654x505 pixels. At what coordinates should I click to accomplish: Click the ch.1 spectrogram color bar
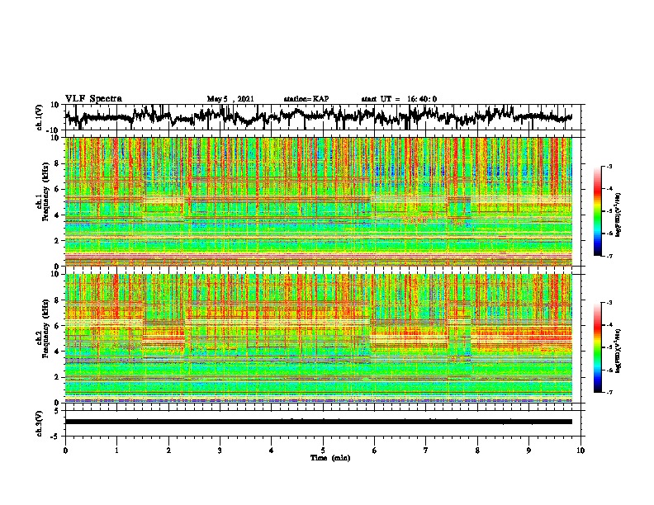(x=597, y=211)
